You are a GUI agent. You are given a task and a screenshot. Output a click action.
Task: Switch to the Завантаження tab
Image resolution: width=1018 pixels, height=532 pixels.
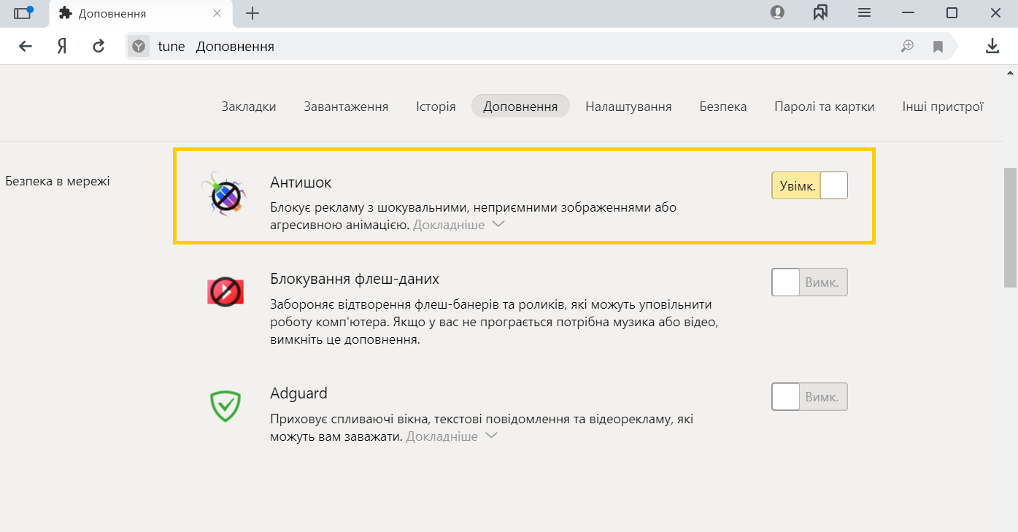tap(346, 107)
